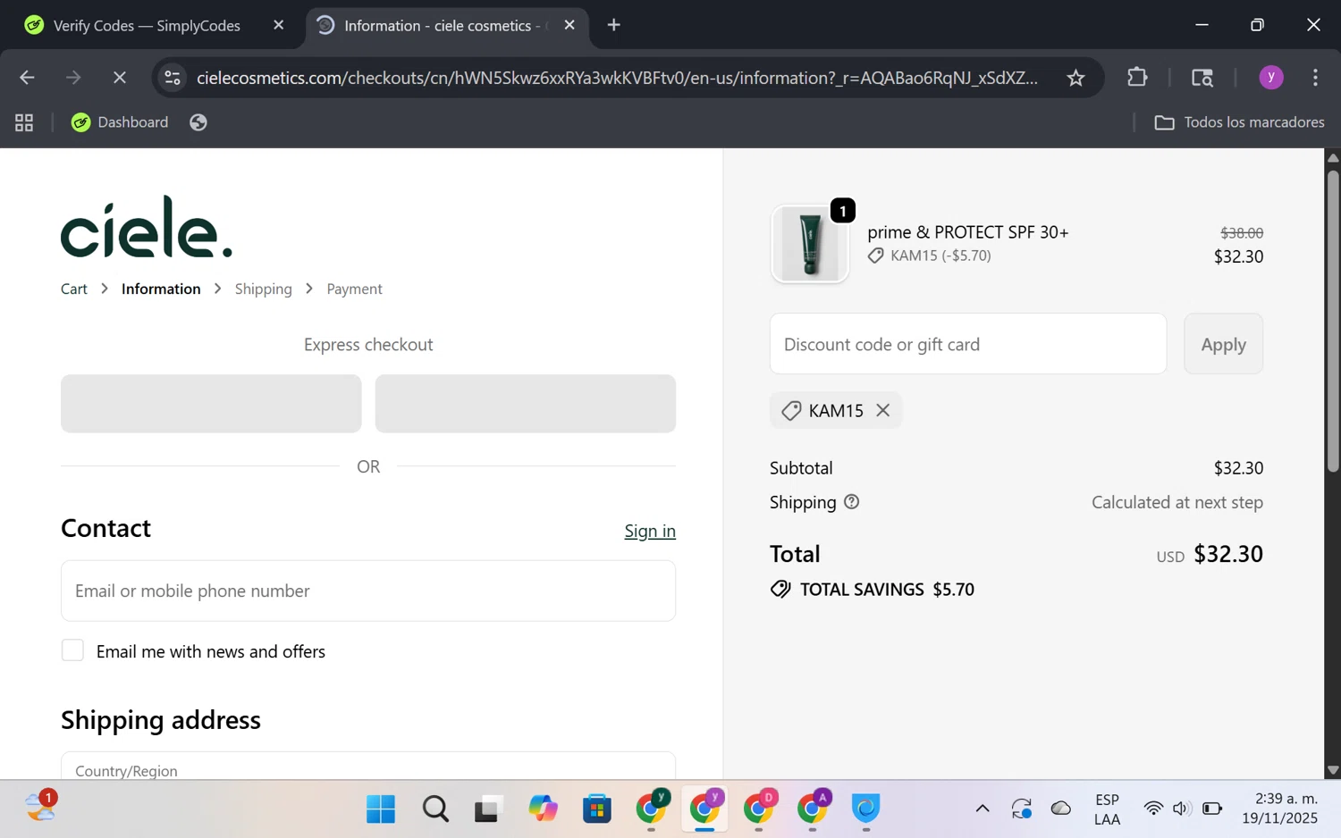Open the volume tray icon
This screenshot has width=1341, height=838.
(1181, 809)
